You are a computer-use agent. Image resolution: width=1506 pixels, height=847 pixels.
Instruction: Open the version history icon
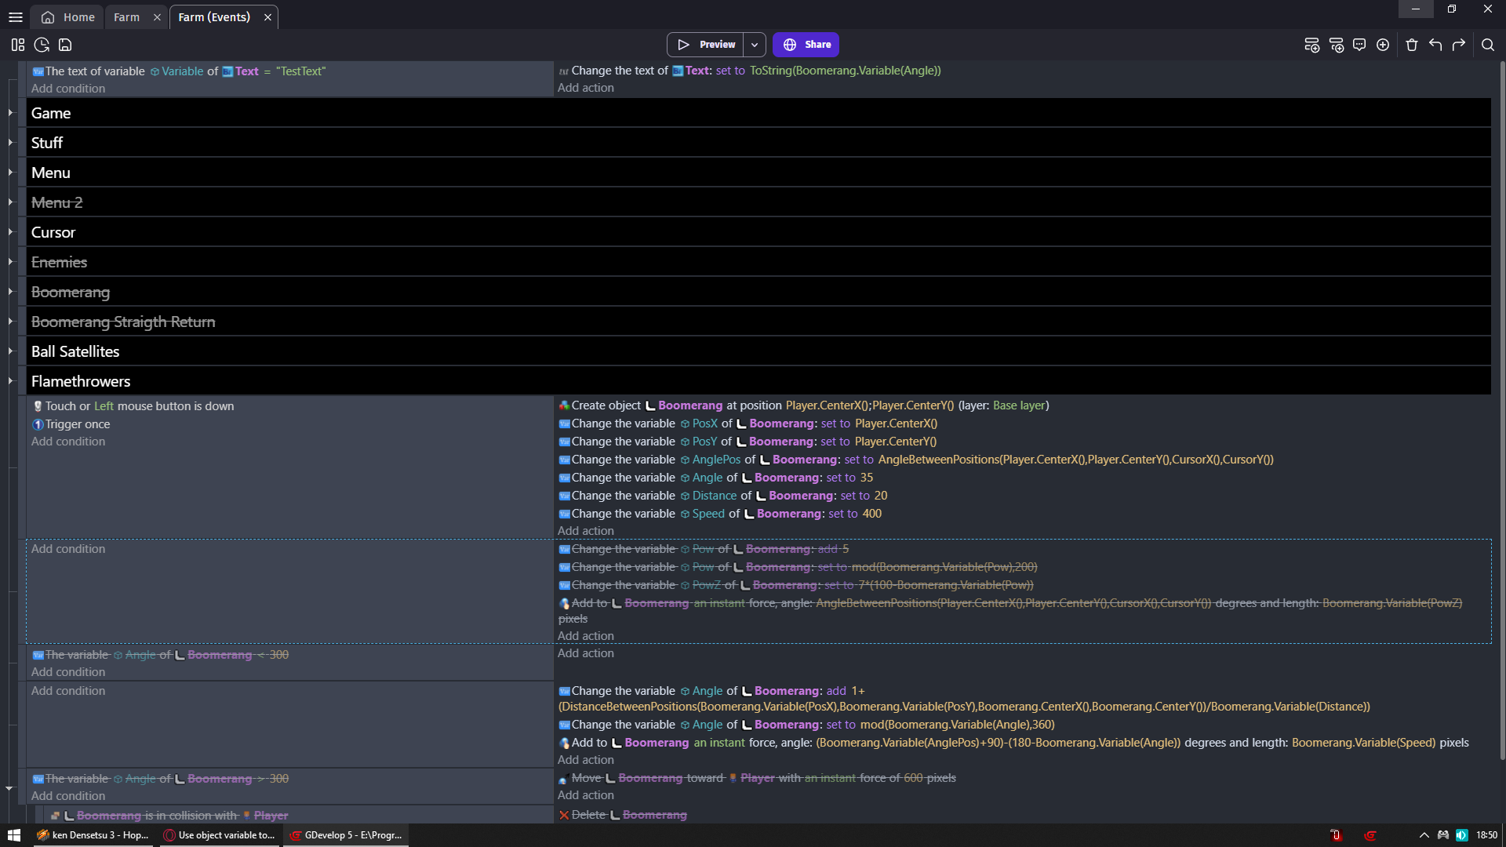click(42, 45)
